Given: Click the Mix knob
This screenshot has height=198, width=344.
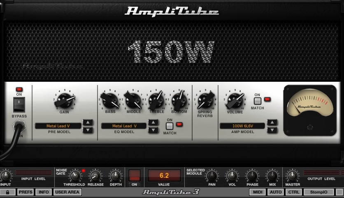Looking at the screenshot, I should click(272, 176).
